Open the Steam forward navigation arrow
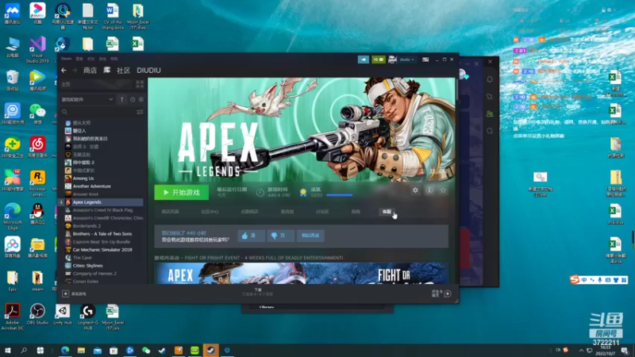The width and height of the screenshot is (635, 357). coord(75,71)
